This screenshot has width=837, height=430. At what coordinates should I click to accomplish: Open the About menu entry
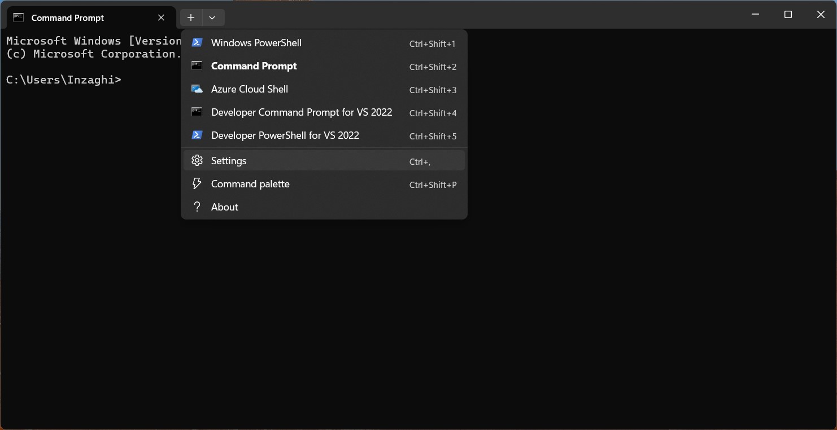coord(324,207)
